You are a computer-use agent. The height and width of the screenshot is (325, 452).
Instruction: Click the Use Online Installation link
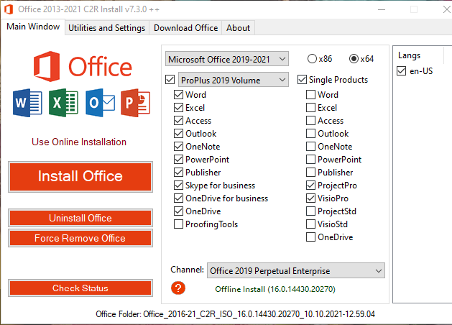coord(79,142)
